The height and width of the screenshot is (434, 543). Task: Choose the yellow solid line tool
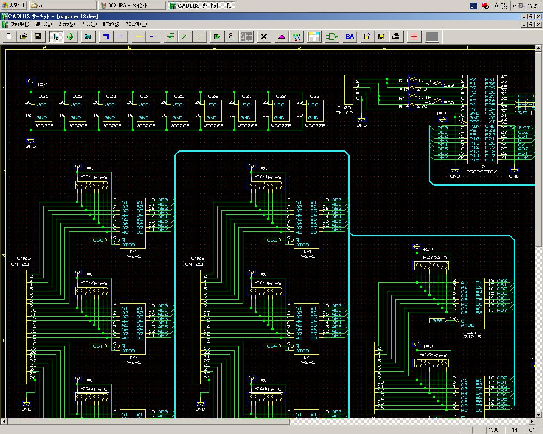(138, 37)
